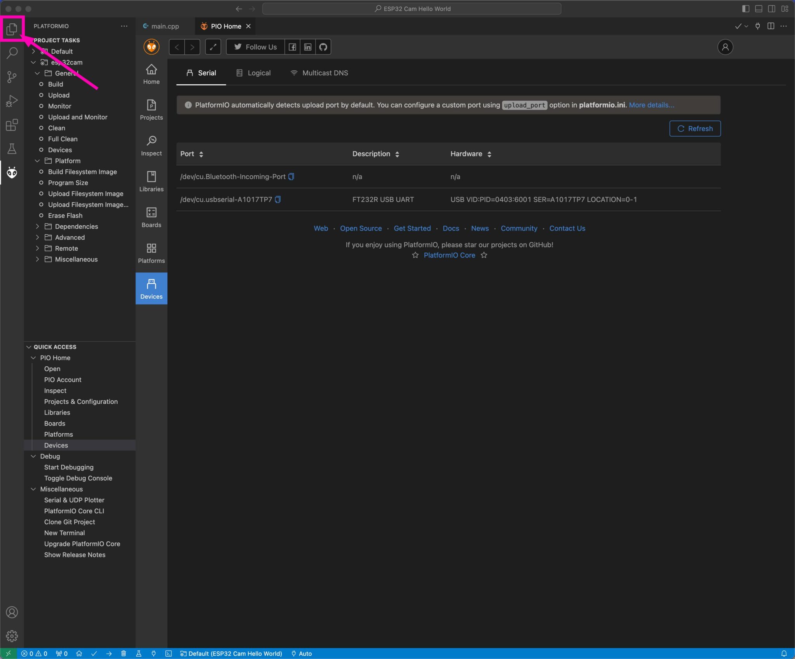Click the GitHub icon in toolbar

323,47
